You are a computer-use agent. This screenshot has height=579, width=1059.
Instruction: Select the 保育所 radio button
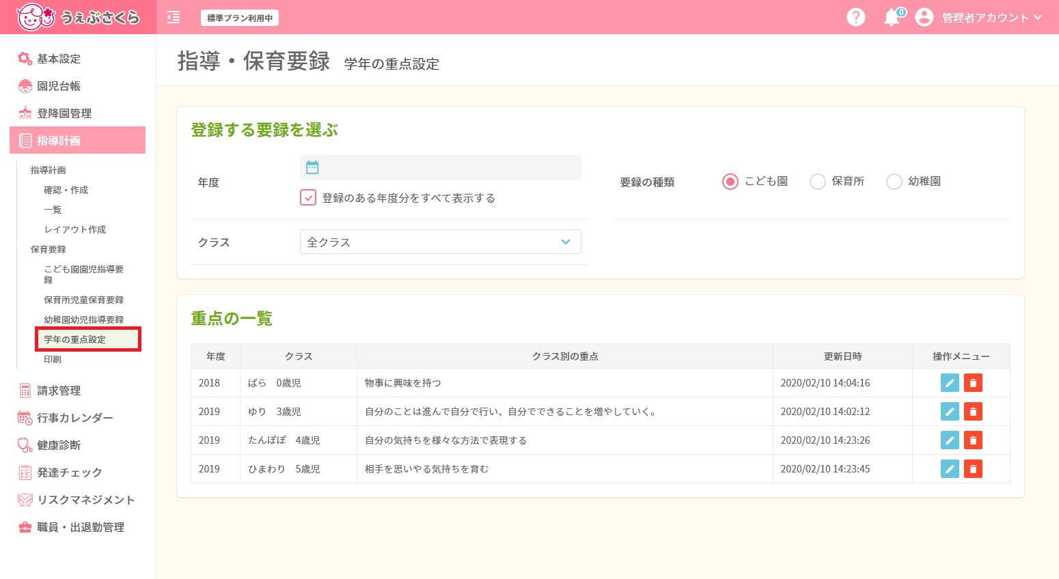click(x=818, y=182)
